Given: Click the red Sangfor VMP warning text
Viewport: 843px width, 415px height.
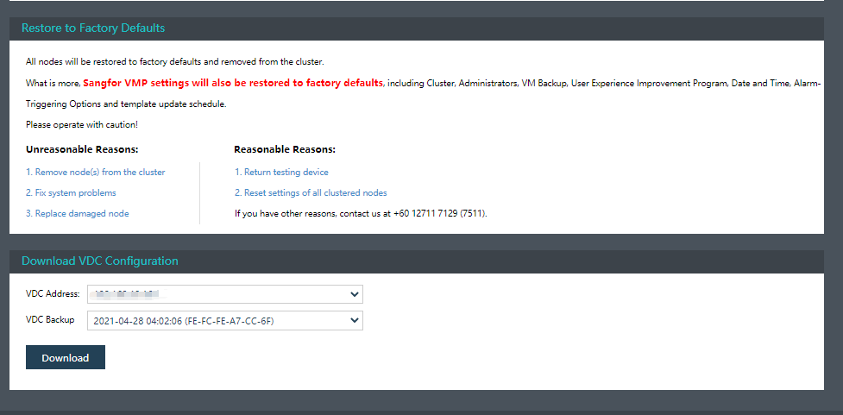Looking at the screenshot, I should click(233, 83).
